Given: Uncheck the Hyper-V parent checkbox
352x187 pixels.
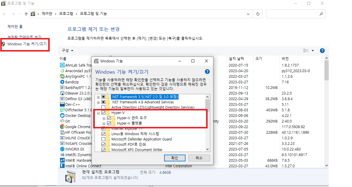Looking at the screenshot, I should pyautogui.click(x=103, y=113).
